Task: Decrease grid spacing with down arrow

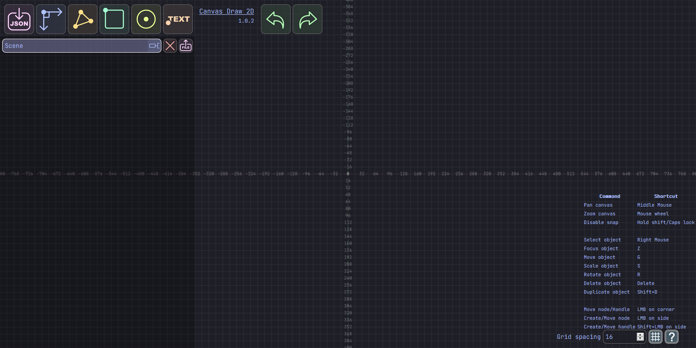Action: click(x=640, y=339)
